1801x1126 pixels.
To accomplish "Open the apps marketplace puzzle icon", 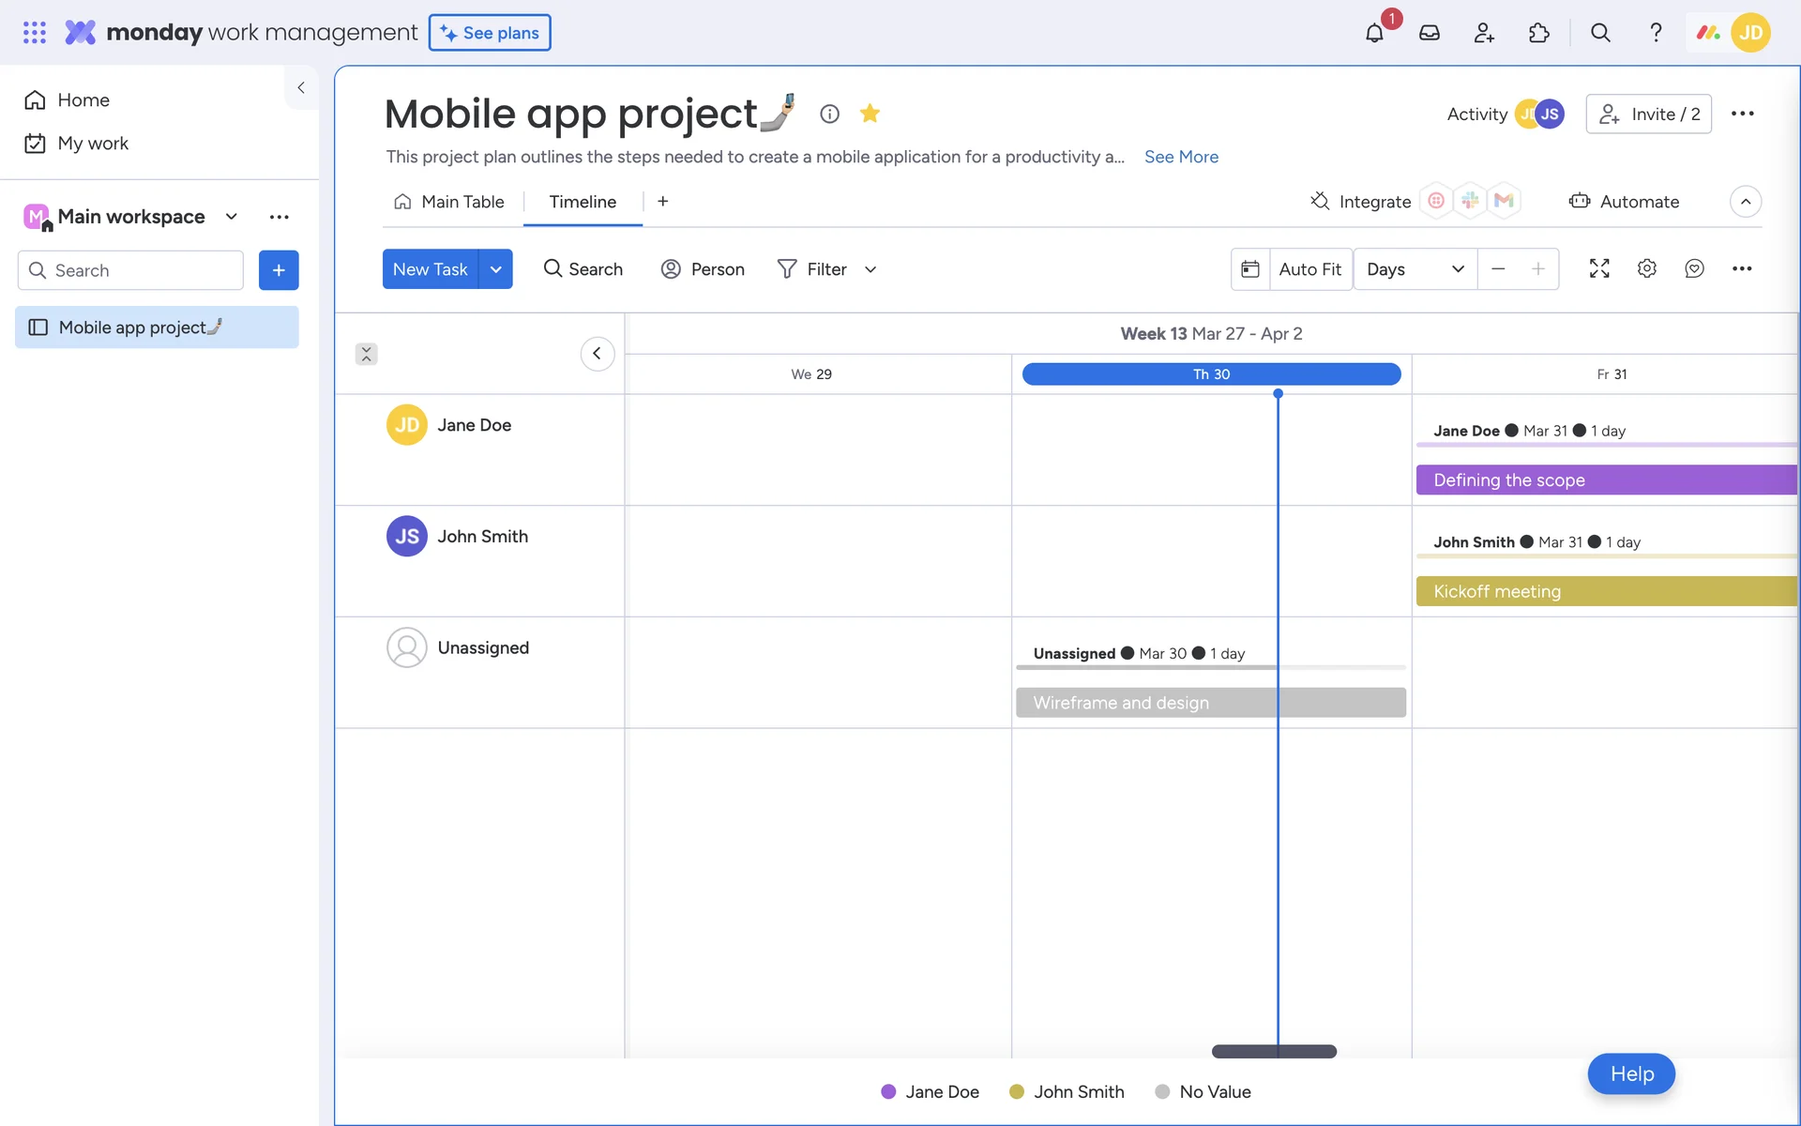I will coord(1539,33).
